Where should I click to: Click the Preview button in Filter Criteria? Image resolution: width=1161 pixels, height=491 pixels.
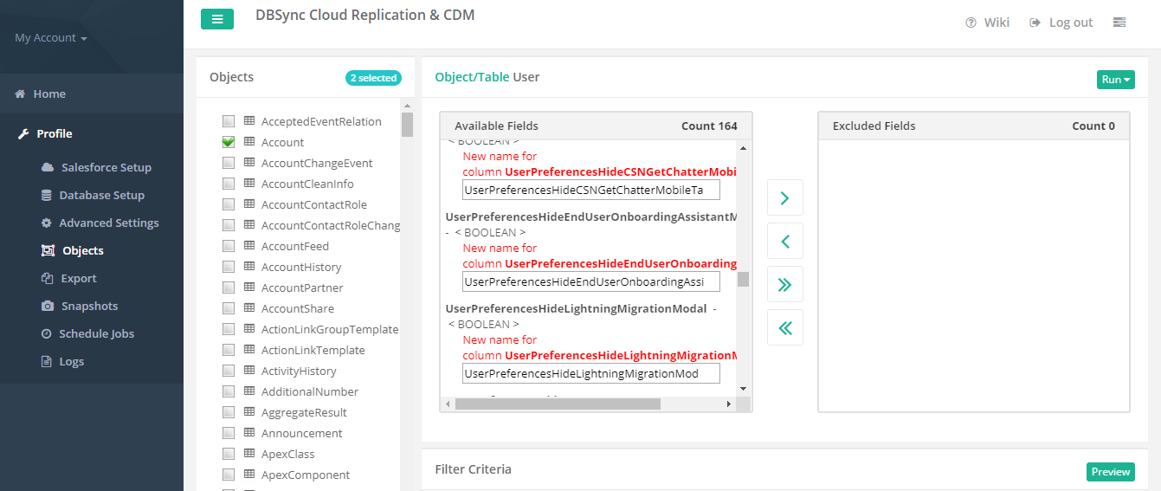pos(1110,472)
